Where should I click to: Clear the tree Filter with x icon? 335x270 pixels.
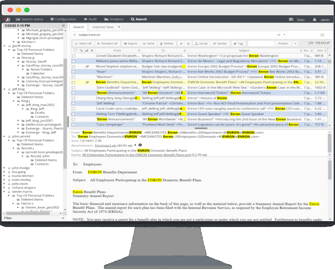click(63, 218)
